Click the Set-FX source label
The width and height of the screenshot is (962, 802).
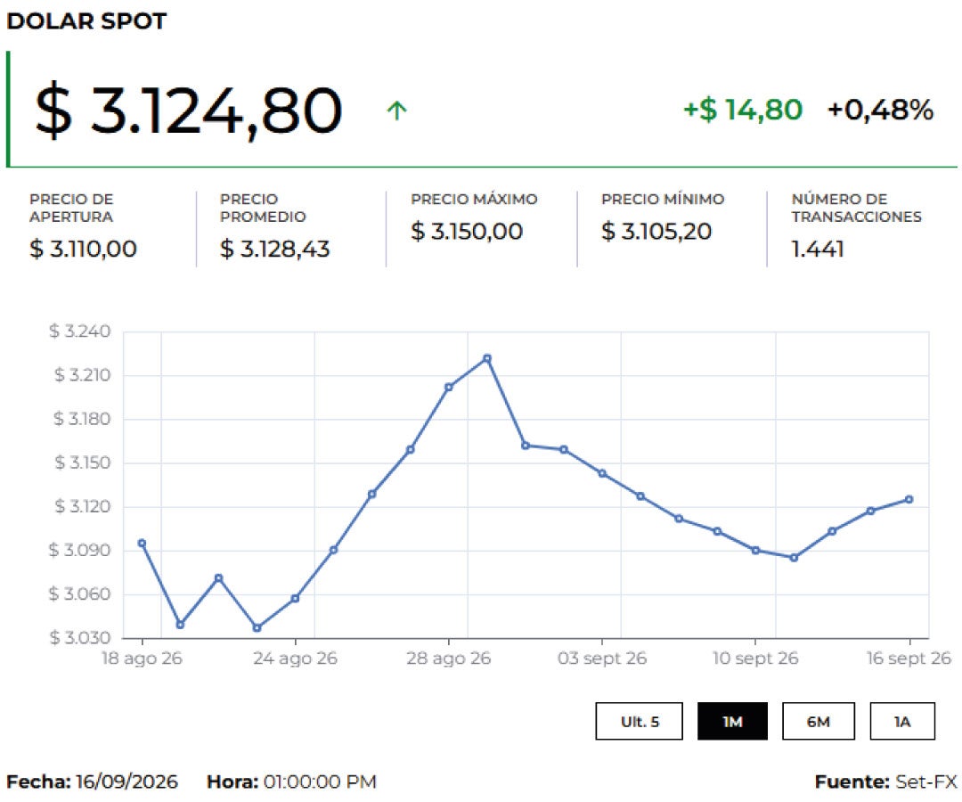coord(926,782)
